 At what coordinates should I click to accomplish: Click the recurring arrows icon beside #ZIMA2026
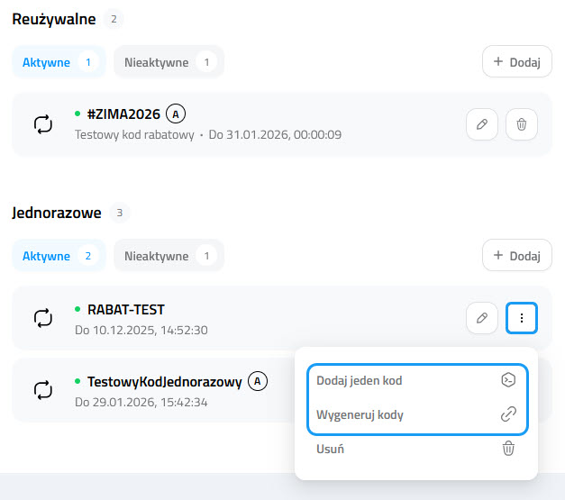43,125
